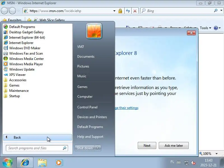
Task: Open Internet Explorer (64-bit) entry
Action: [24, 38]
